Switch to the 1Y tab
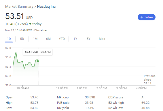The width and height of the screenshot is (163, 111). click(x=75, y=39)
